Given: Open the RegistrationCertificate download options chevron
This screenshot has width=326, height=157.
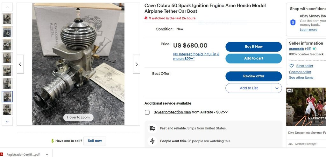Looking at the screenshot, I should click(47, 154).
